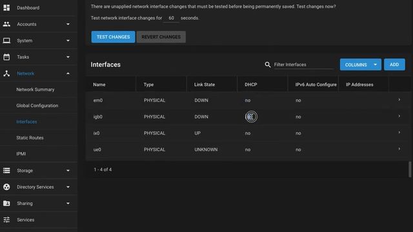Sort by Type column header
Image resolution: width=413 pixels, height=232 pixels.
(x=148, y=84)
